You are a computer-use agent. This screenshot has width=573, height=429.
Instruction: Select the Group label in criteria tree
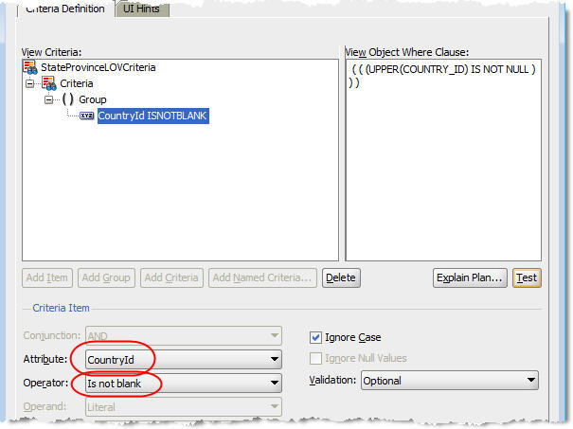tap(93, 99)
